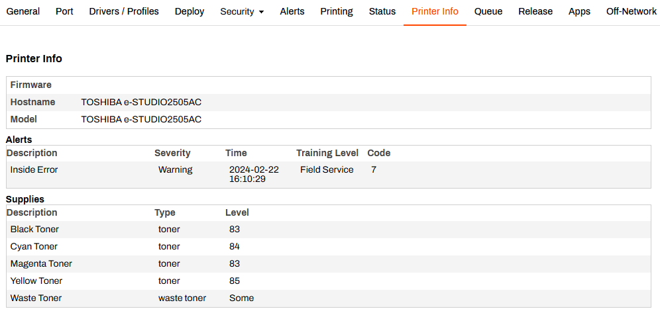This screenshot has width=660, height=311.
Task: Select the Black Toner supply row
Action: pos(329,230)
